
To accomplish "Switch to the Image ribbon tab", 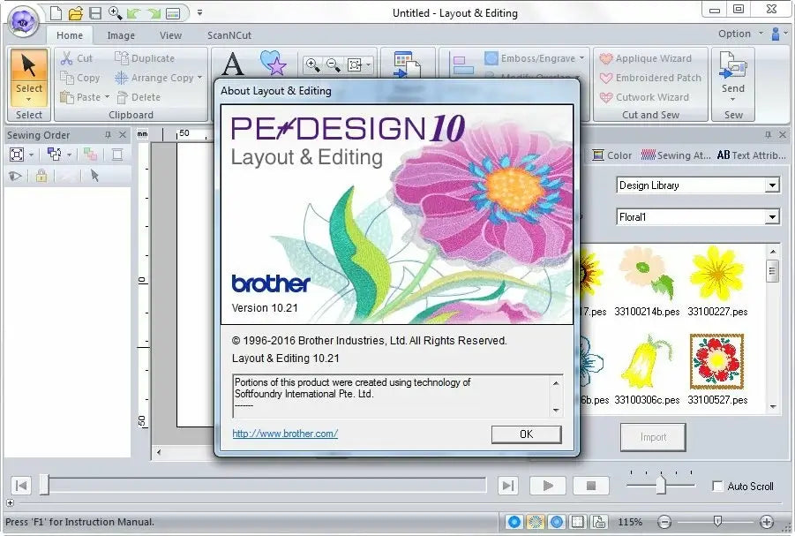I will pos(121,35).
